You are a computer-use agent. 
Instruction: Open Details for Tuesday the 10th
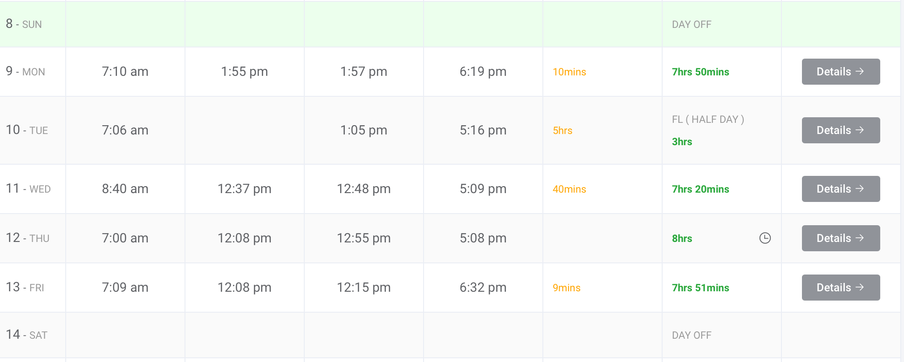841,130
